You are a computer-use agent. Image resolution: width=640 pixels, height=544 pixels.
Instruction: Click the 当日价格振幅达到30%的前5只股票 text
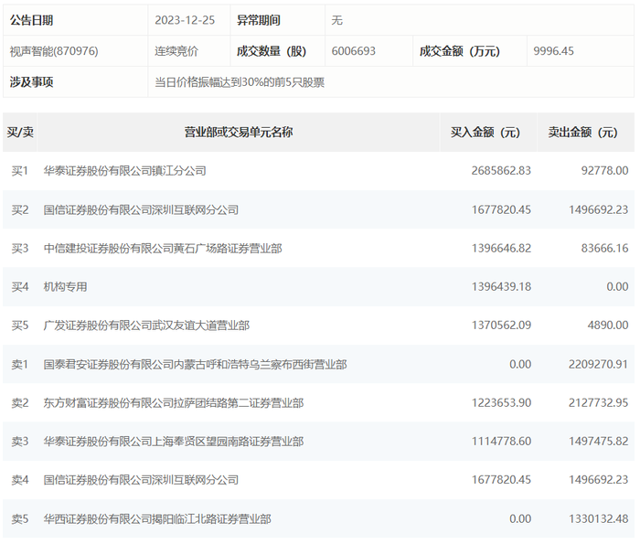[240, 82]
